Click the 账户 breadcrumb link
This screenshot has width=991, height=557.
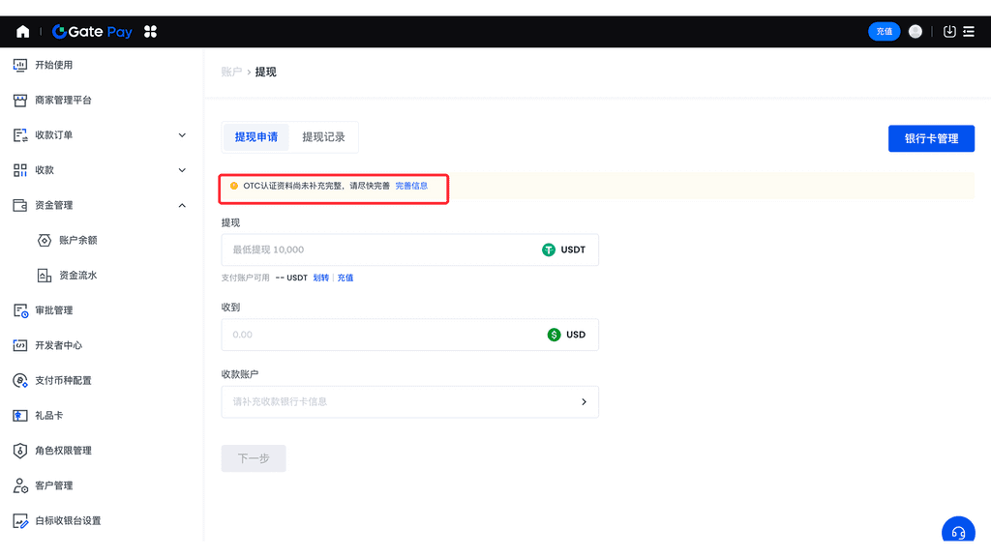point(229,72)
